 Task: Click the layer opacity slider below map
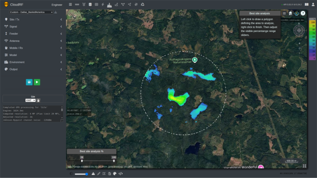click(81, 174)
